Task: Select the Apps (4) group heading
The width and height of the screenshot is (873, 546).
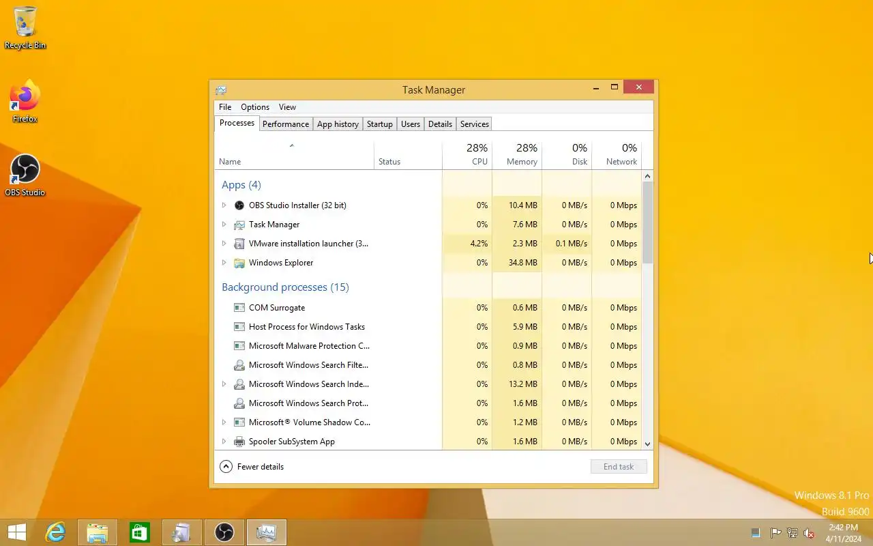Action: (x=241, y=185)
